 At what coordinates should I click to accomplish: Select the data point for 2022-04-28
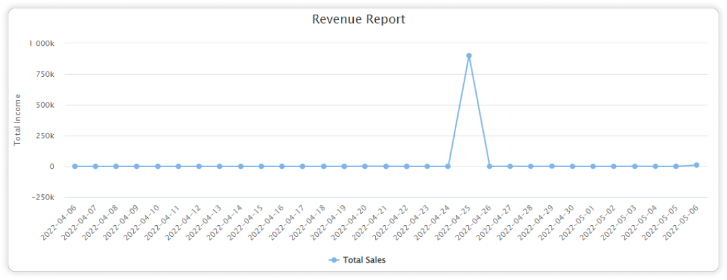pyautogui.click(x=531, y=166)
